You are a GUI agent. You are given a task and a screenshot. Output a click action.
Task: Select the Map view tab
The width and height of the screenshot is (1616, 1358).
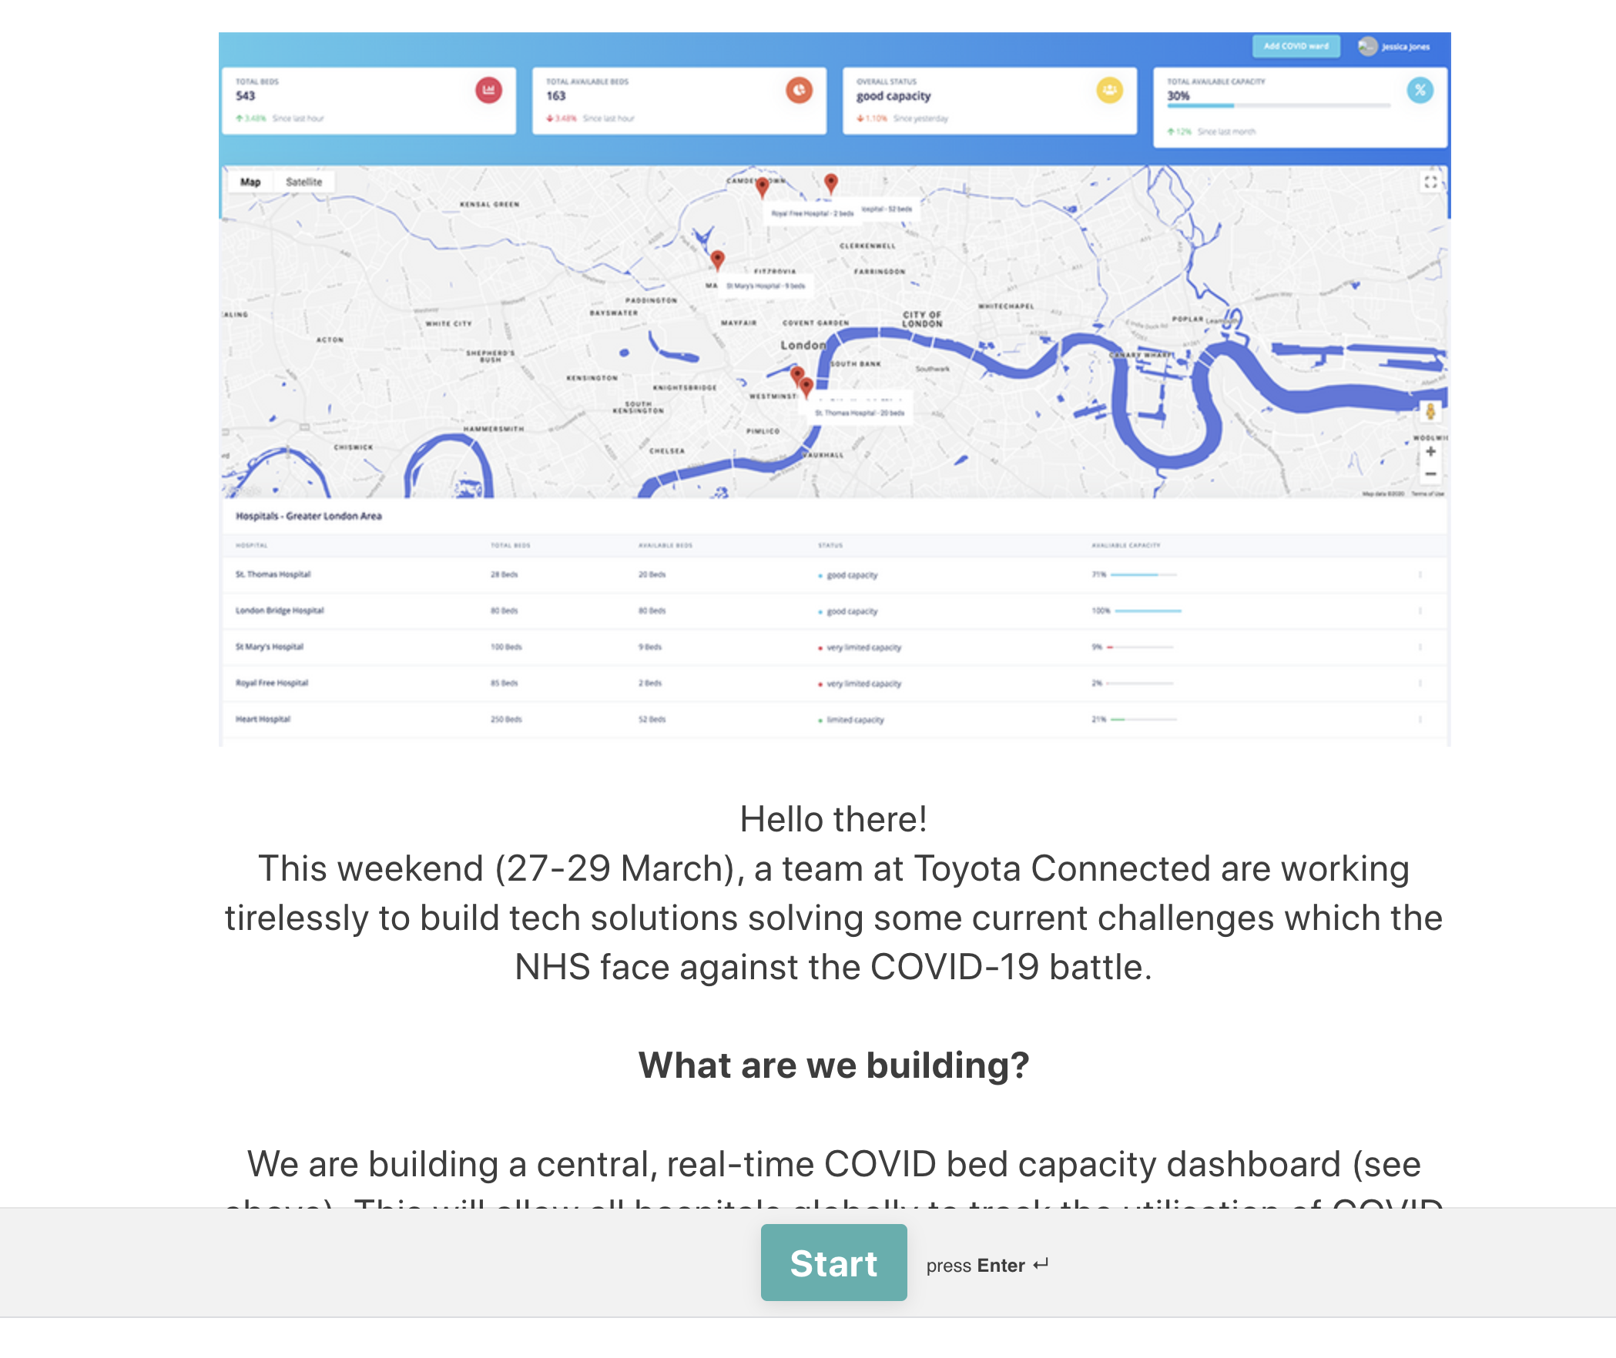point(250,182)
